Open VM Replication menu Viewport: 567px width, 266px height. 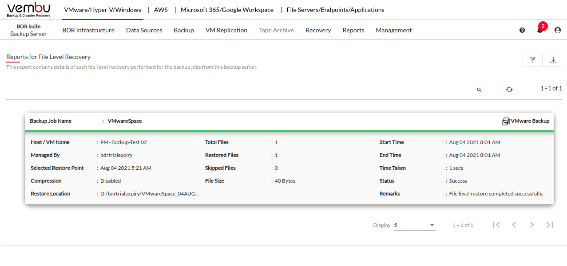pyautogui.click(x=226, y=30)
